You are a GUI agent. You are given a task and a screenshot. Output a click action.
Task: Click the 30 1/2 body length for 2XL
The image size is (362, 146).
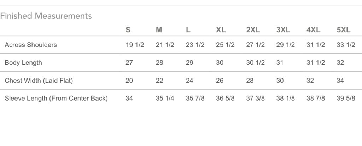(255, 63)
